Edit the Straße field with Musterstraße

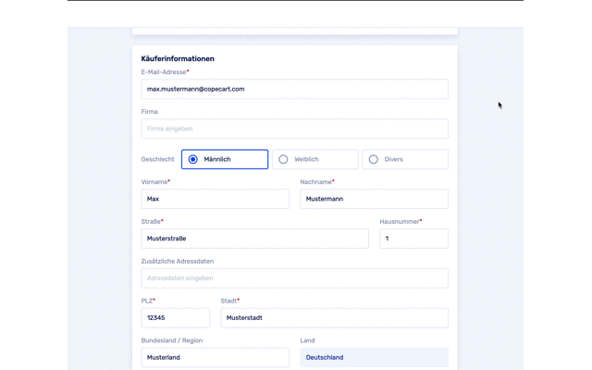coord(254,239)
